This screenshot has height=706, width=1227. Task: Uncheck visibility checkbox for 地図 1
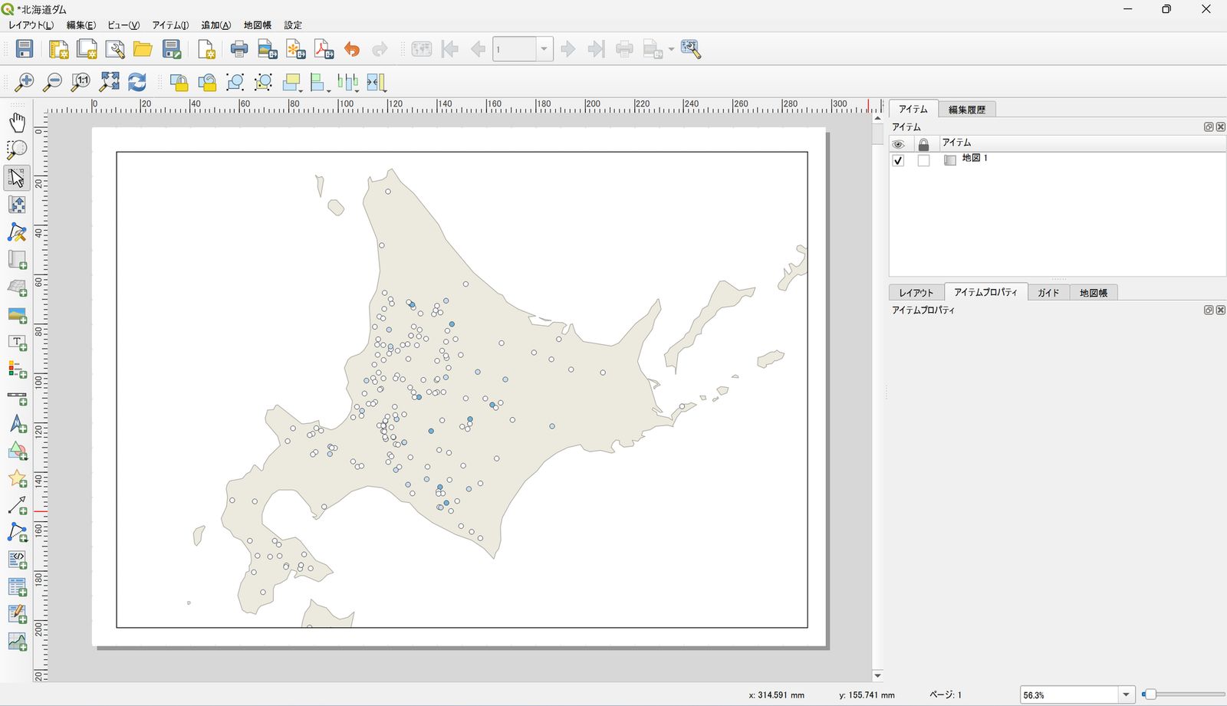[x=898, y=160]
